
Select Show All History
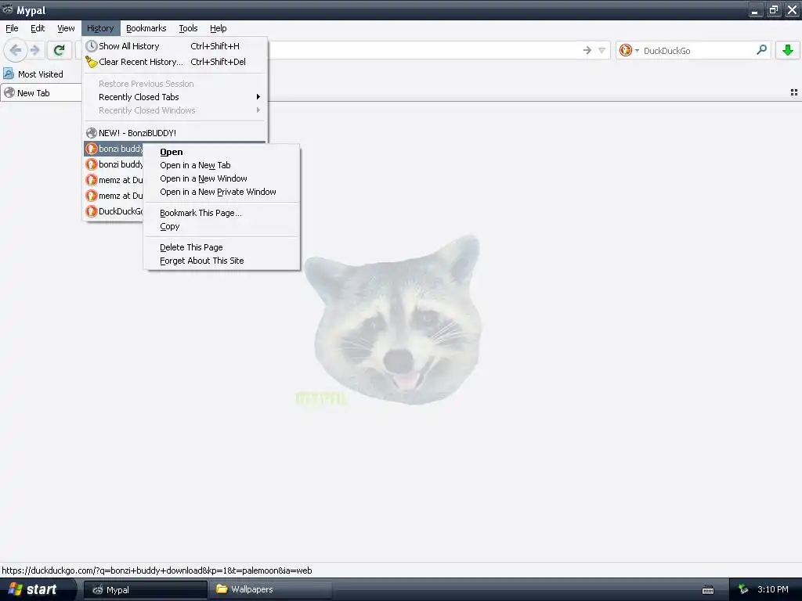[x=175, y=46]
